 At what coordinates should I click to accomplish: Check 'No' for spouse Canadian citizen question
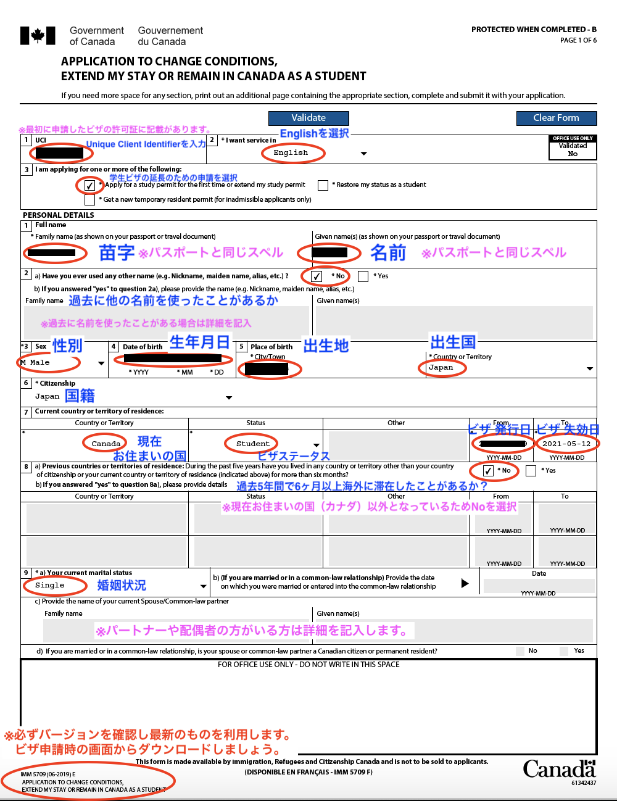(x=520, y=651)
